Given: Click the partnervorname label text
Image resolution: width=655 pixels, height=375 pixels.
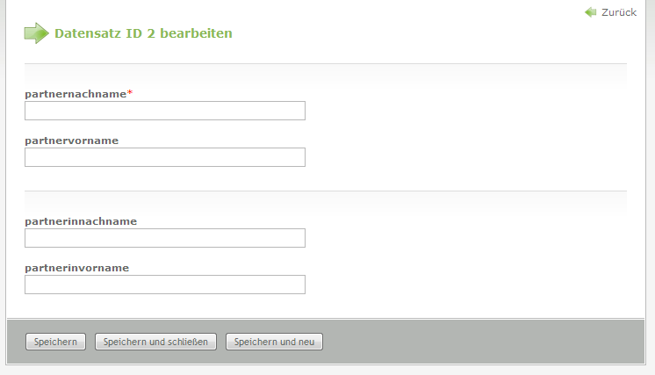Looking at the screenshot, I should pyautogui.click(x=71, y=140).
